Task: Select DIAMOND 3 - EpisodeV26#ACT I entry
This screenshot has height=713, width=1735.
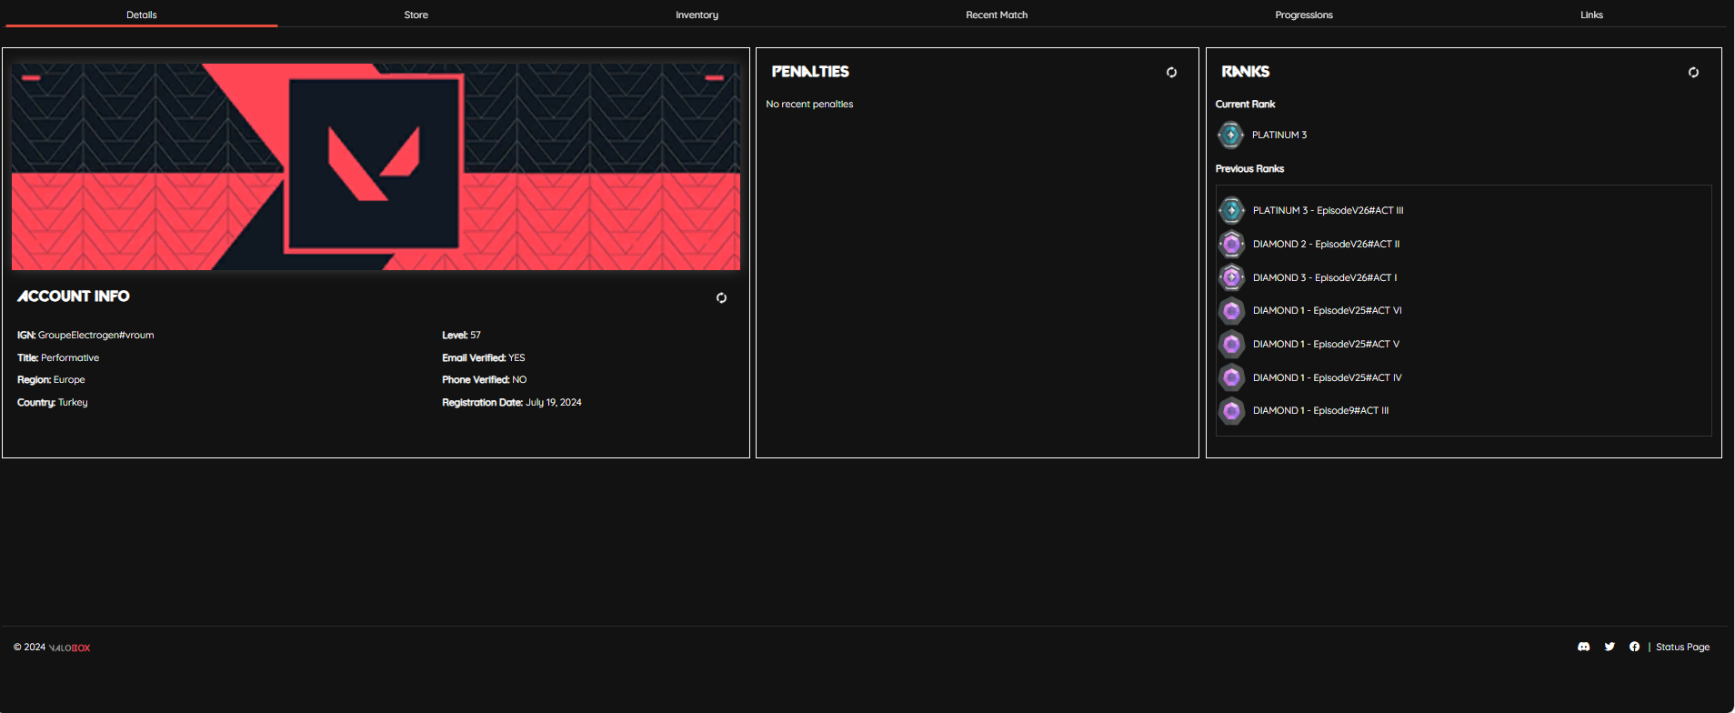Action: [1325, 278]
